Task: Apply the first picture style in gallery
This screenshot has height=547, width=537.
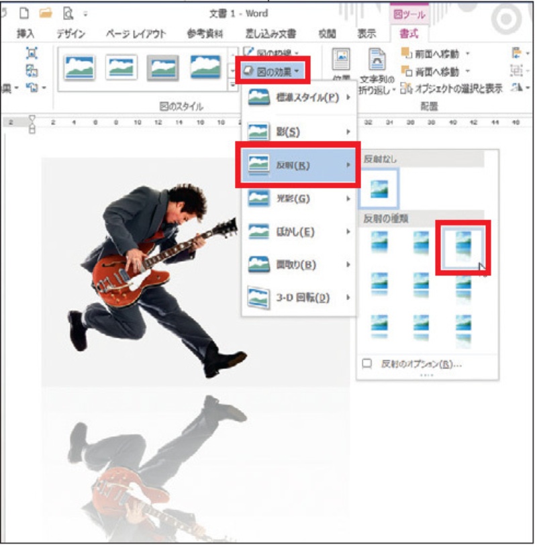Action: coord(79,67)
